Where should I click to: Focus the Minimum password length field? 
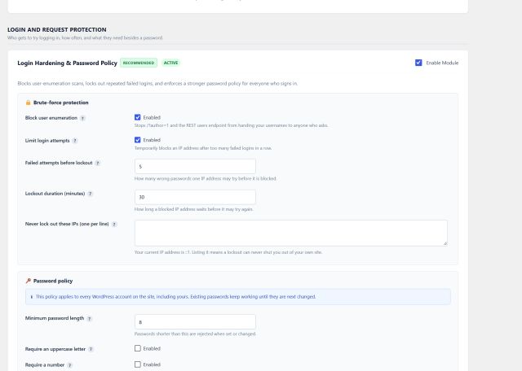[195, 322]
